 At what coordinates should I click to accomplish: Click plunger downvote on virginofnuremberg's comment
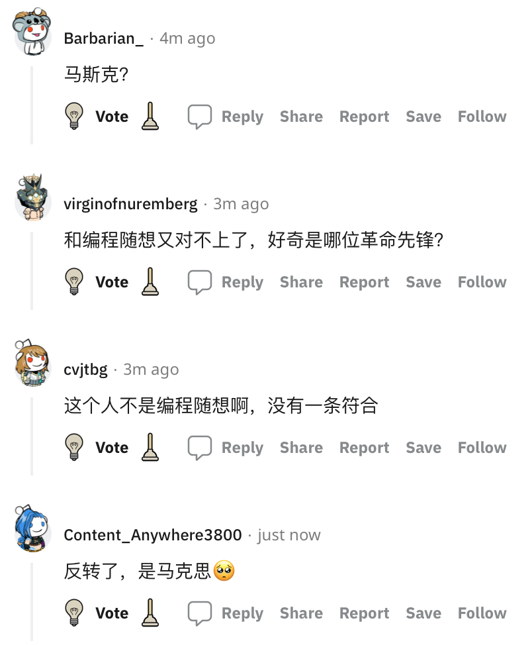coord(150,282)
